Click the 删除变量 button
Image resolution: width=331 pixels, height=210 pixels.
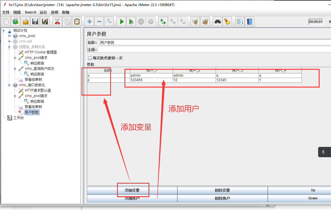(223, 190)
